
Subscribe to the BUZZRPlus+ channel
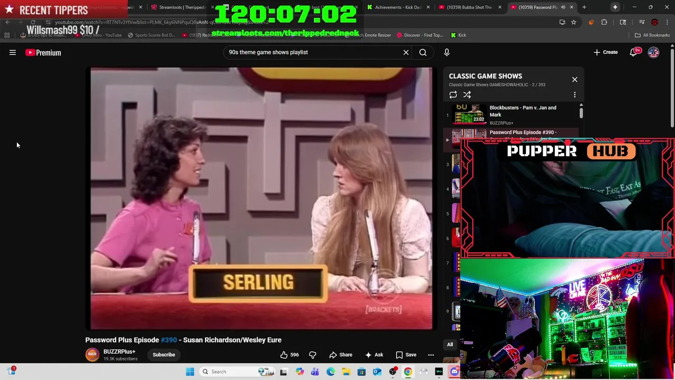[164, 355]
